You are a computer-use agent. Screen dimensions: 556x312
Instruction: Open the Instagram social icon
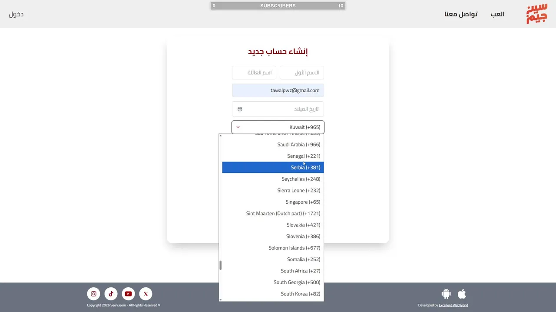[x=93, y=294]
